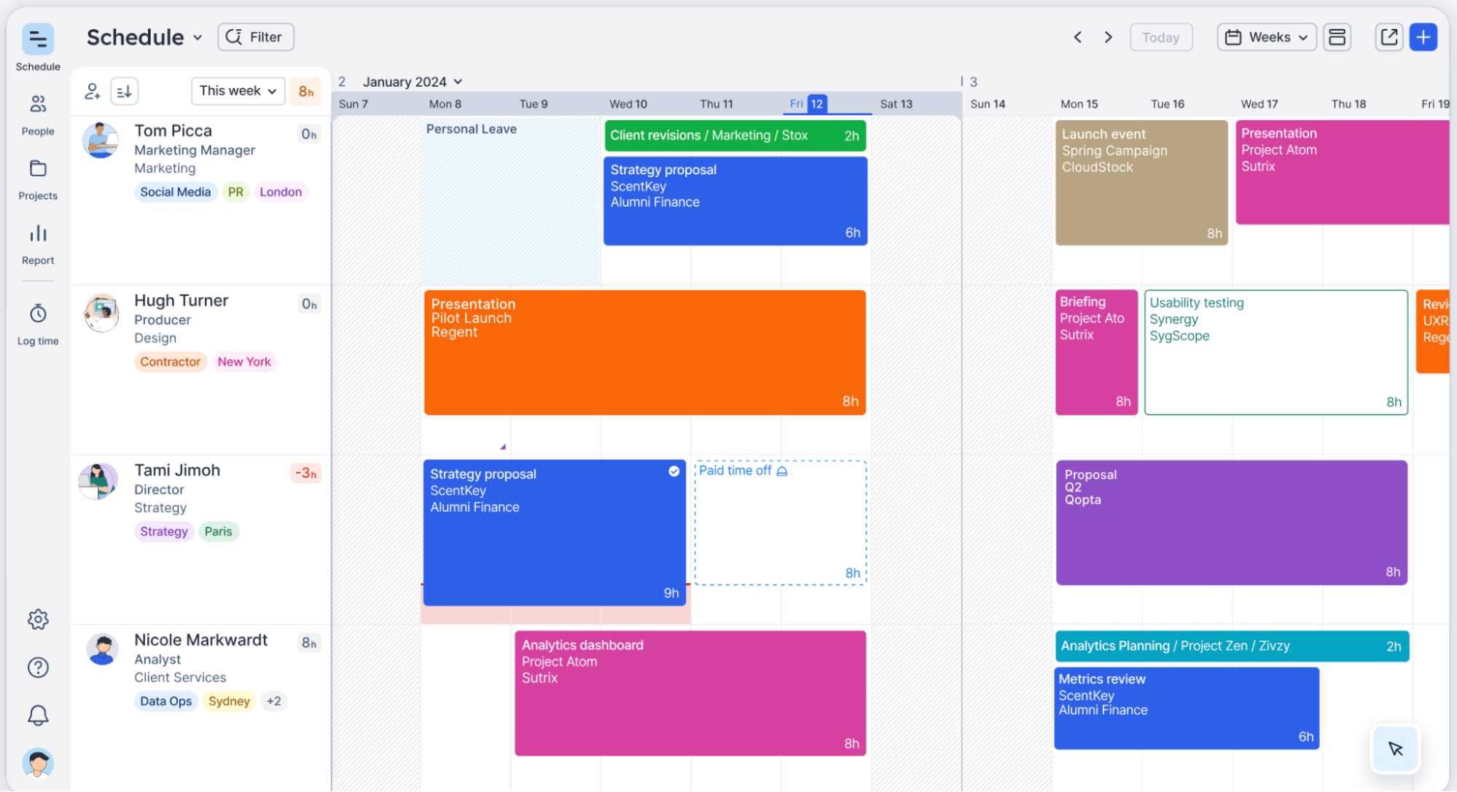Open the help question mark icon
Screen dimensions: 1457x792
coord(38,667)
